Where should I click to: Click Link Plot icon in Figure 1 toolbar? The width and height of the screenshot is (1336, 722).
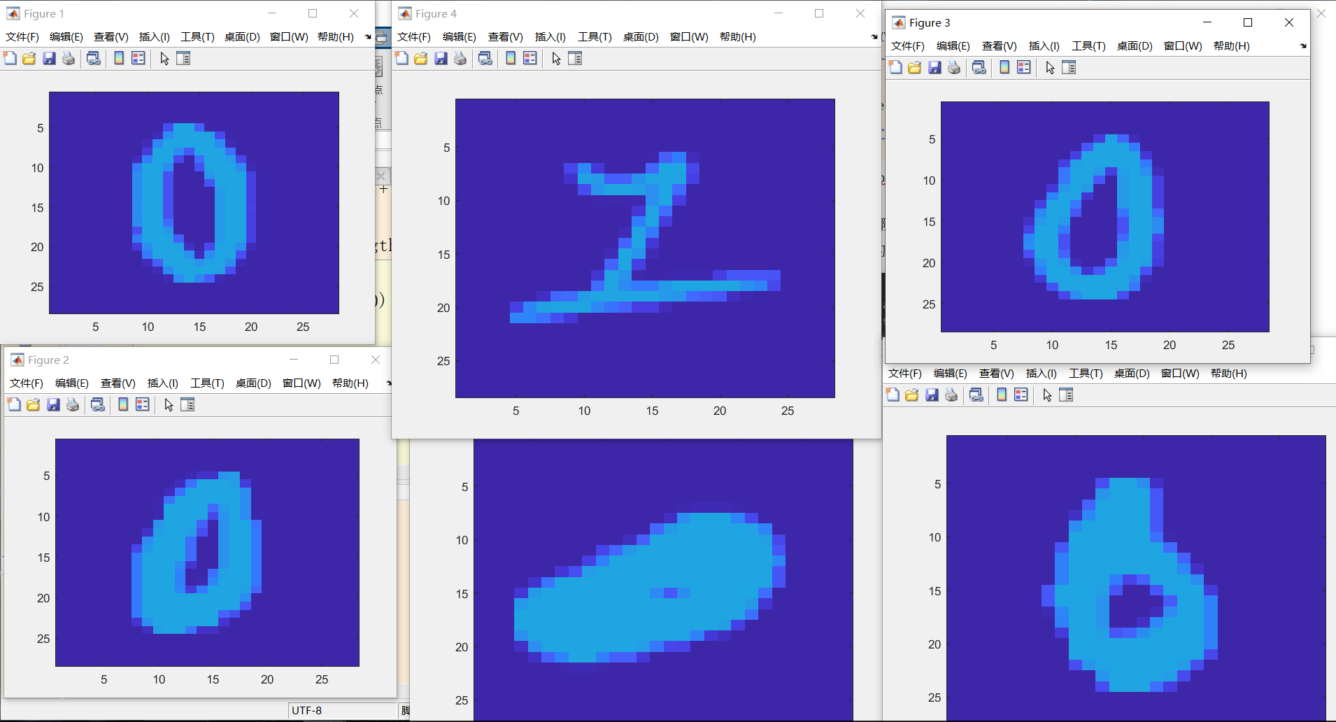[94, 58]
